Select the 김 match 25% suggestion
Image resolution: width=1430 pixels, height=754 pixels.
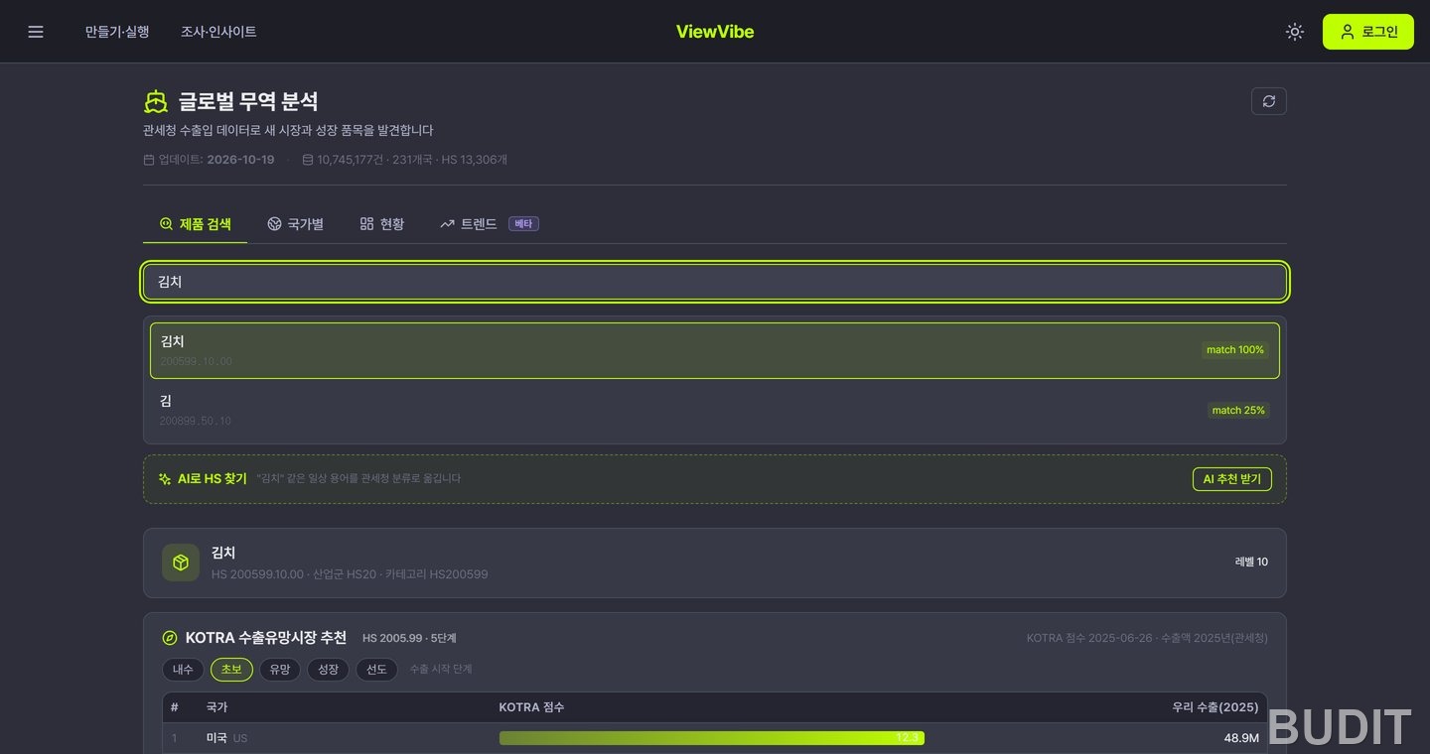coord(715,410)
